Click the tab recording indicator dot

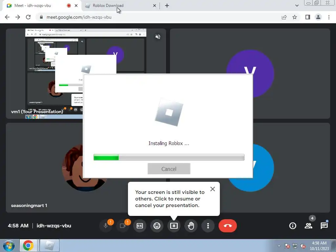coord(69,6)
